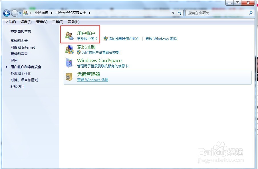
Task: Open the address bar history dropdown
Action: pos(173,13)
